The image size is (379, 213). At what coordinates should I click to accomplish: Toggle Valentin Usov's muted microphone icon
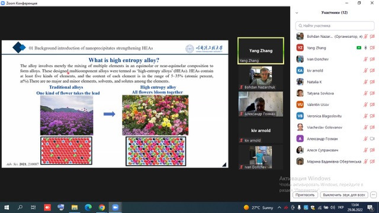pyautogui.click(x=366, y=105)
